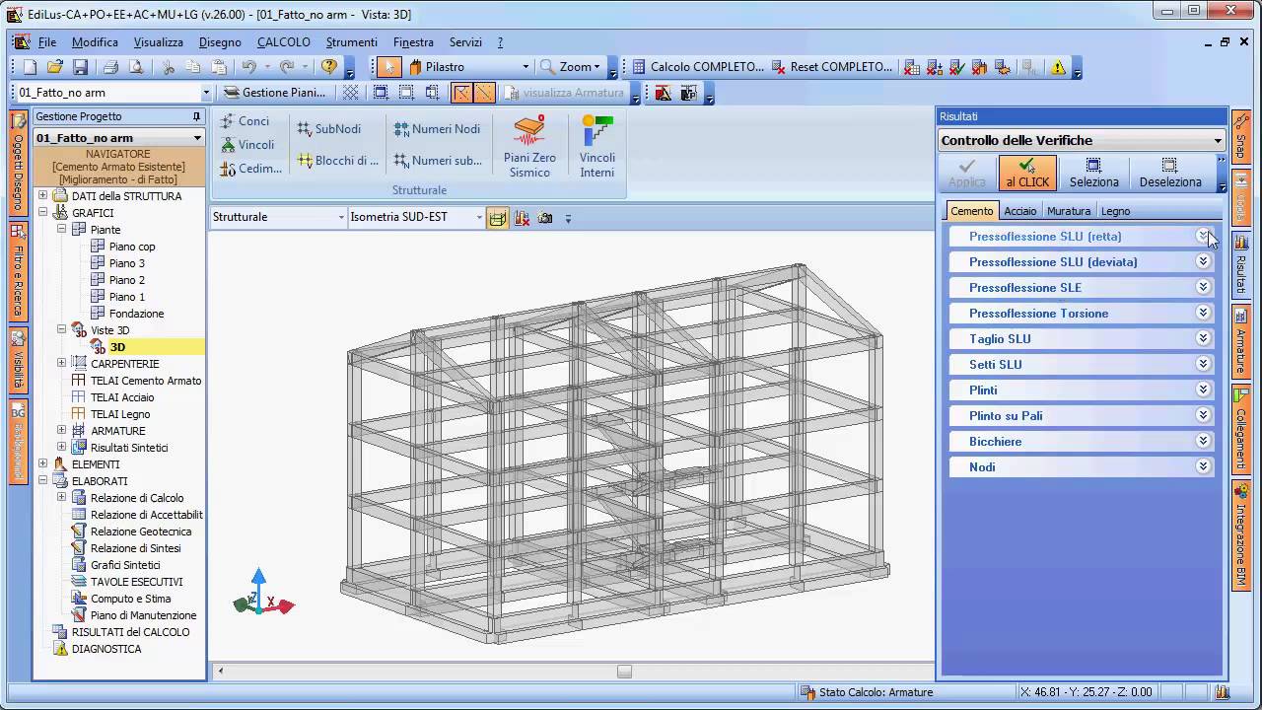Open Relazione Geotecnica in the tree
This screenshot has height=710, width=1262.
(141, 532)
